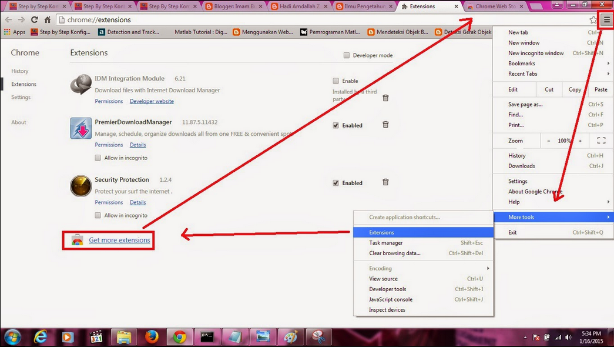
Task: Select New incognito window menu item
Action: point(553,53)
